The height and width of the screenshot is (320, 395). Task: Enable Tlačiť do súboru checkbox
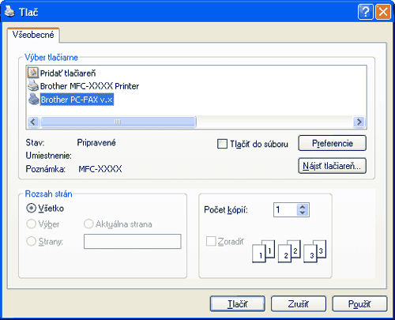222,144
